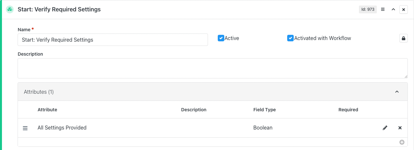Close the Start: Verify Required Settings panel
414x150 pixels.
pyautogui.click(x=404, y=9)
